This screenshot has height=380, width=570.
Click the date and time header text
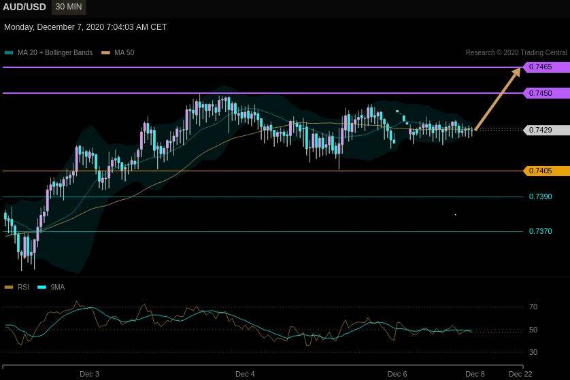coord(86,27)
